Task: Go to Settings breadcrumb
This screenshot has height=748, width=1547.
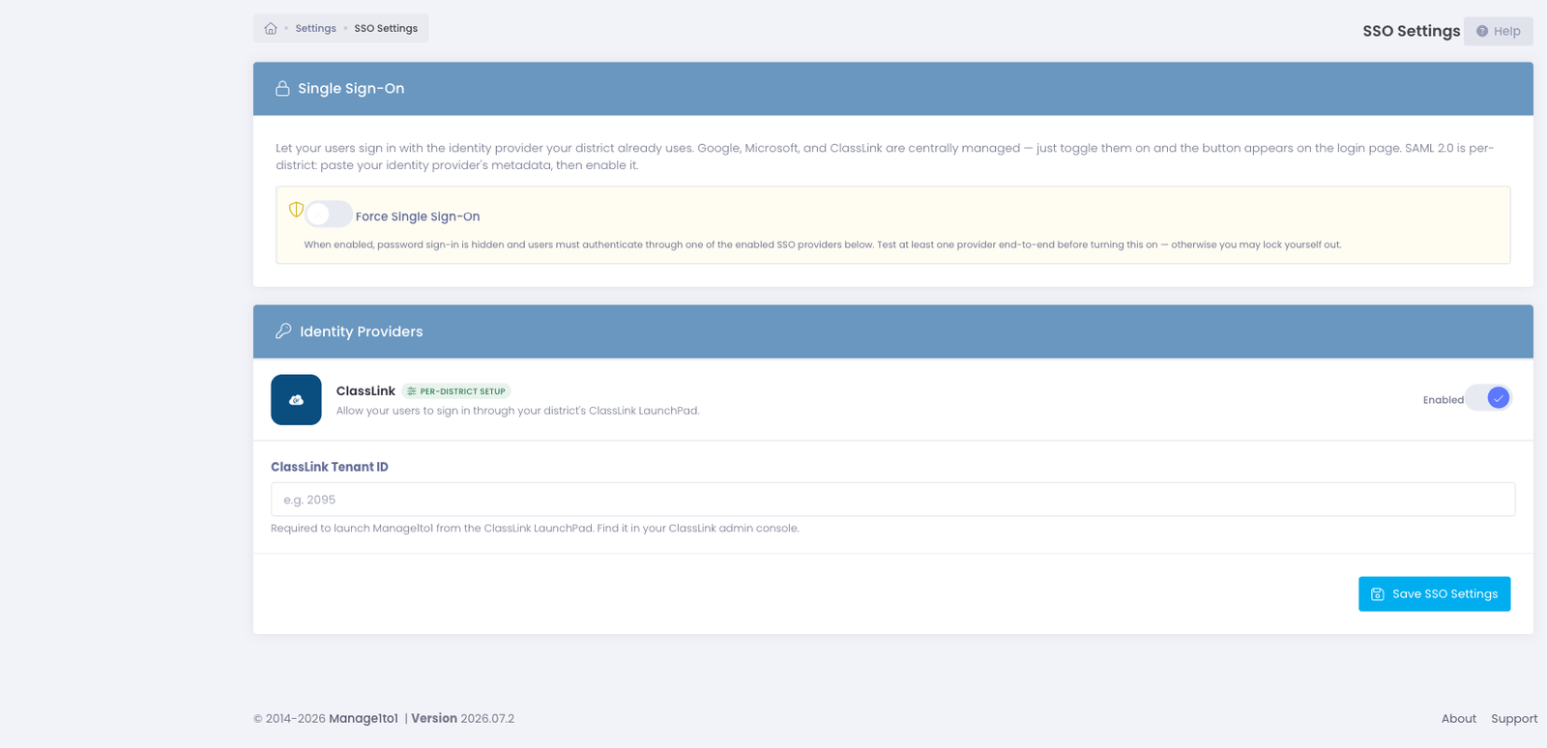Action: (x=315, y=29)
